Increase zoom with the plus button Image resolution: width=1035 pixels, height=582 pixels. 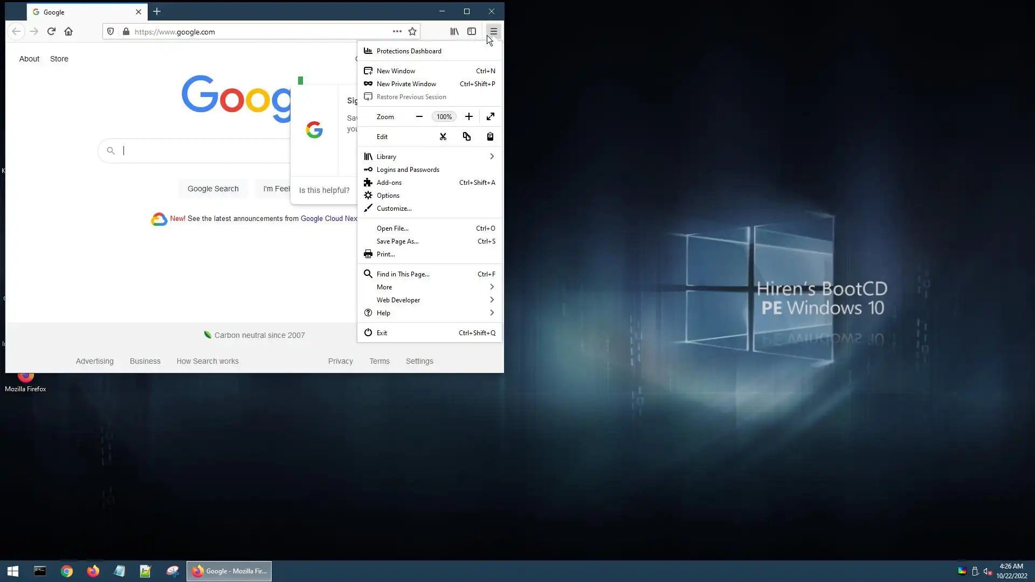469,116
